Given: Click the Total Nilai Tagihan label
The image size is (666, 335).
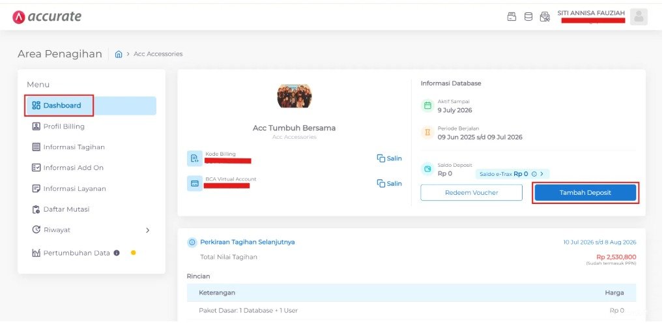Looking at the screenshot, I should click(x=229, y=257).
